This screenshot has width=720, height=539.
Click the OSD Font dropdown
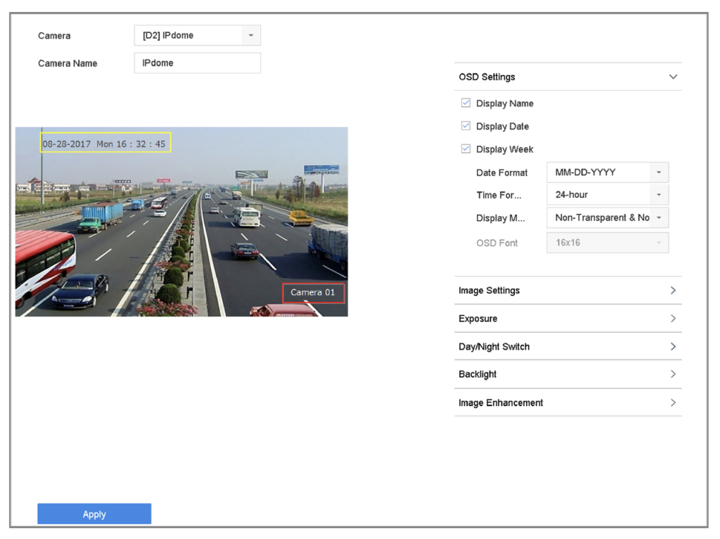pyautogui.click(x=607, y=243)
